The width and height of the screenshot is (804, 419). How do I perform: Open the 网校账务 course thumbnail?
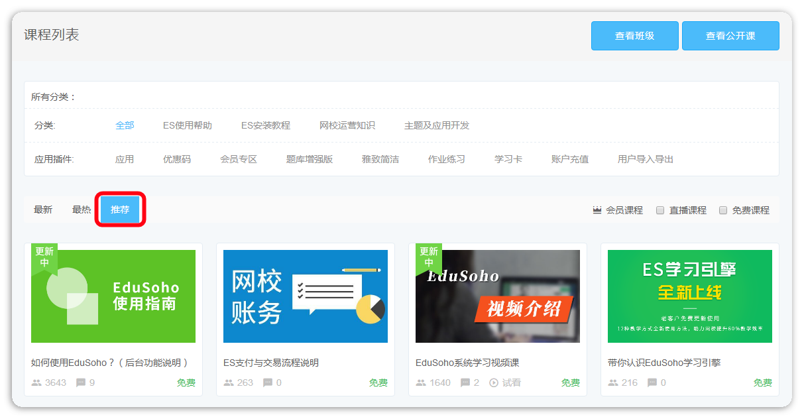pos(306,296)
